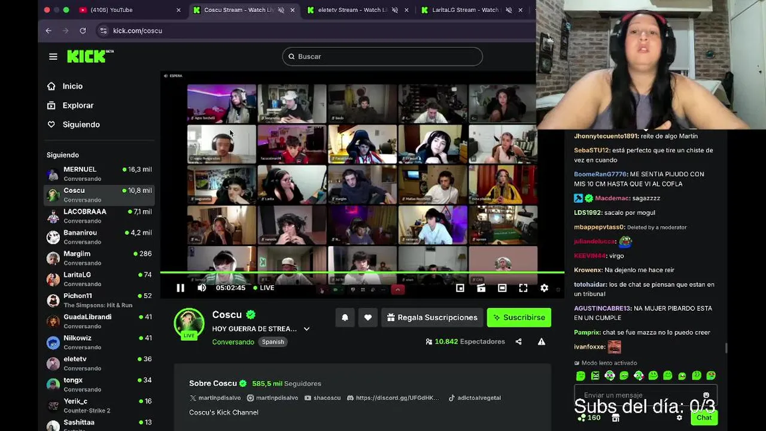
Task: Unmute the eletetv tab audio icon
Action: point(395,10)
